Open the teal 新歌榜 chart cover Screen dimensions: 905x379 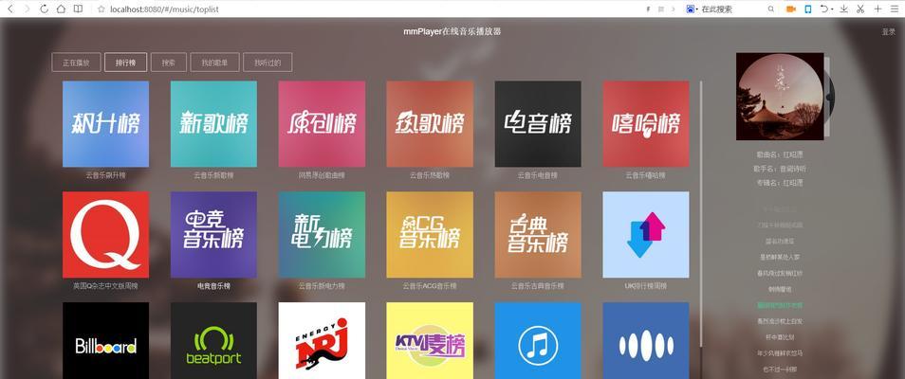click(x=213, y=123)
